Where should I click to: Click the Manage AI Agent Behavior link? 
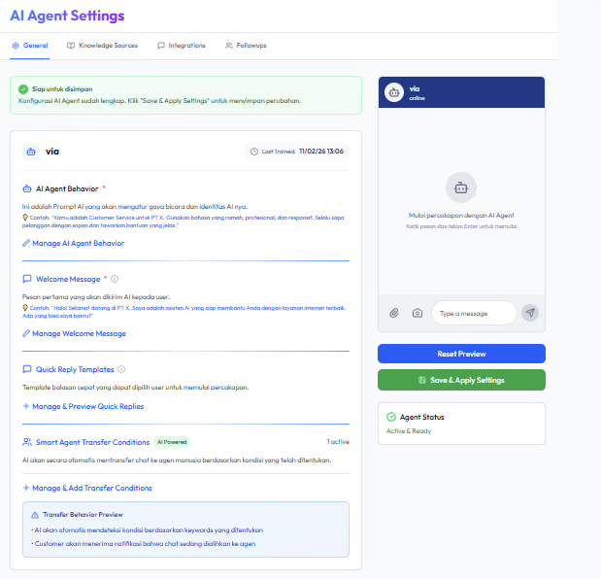tap(73, 243)
